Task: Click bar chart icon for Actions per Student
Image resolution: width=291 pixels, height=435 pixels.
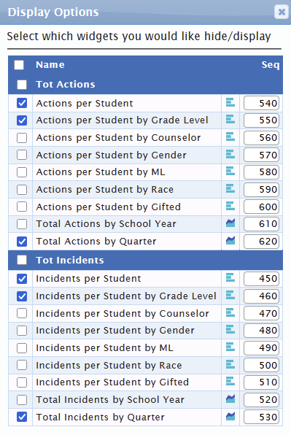Action: point(230,103)
